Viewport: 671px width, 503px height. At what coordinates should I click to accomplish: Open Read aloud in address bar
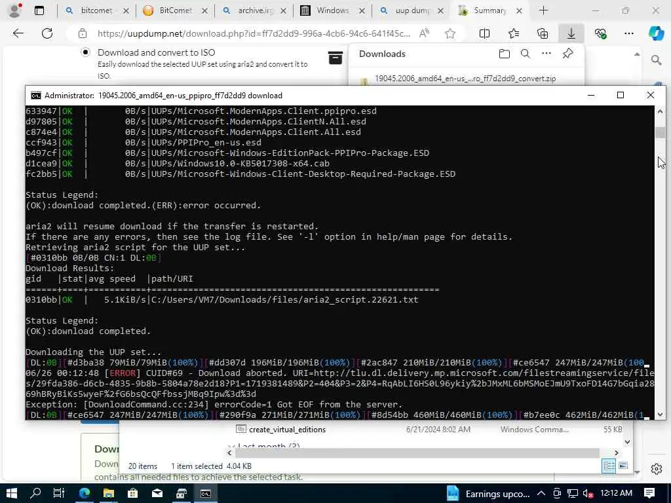point(424,33)
